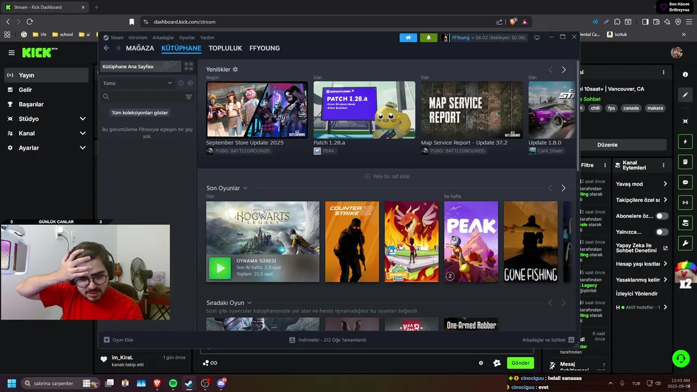Open library grid view icon
This screenshot has height=392, width=697.
(189, 66)
